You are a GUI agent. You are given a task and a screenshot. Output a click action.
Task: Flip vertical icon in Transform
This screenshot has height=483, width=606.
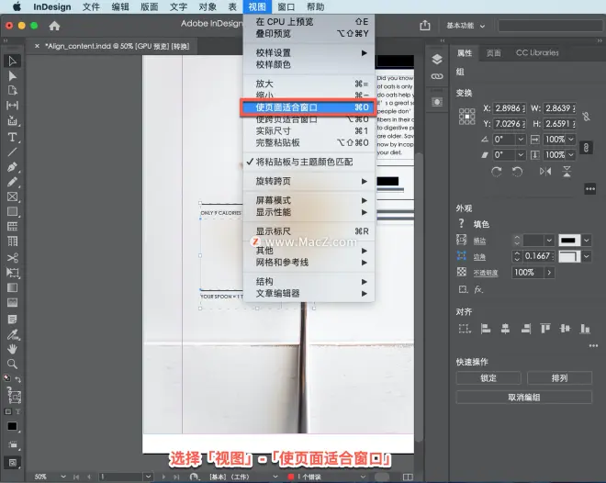pos(567,171)
